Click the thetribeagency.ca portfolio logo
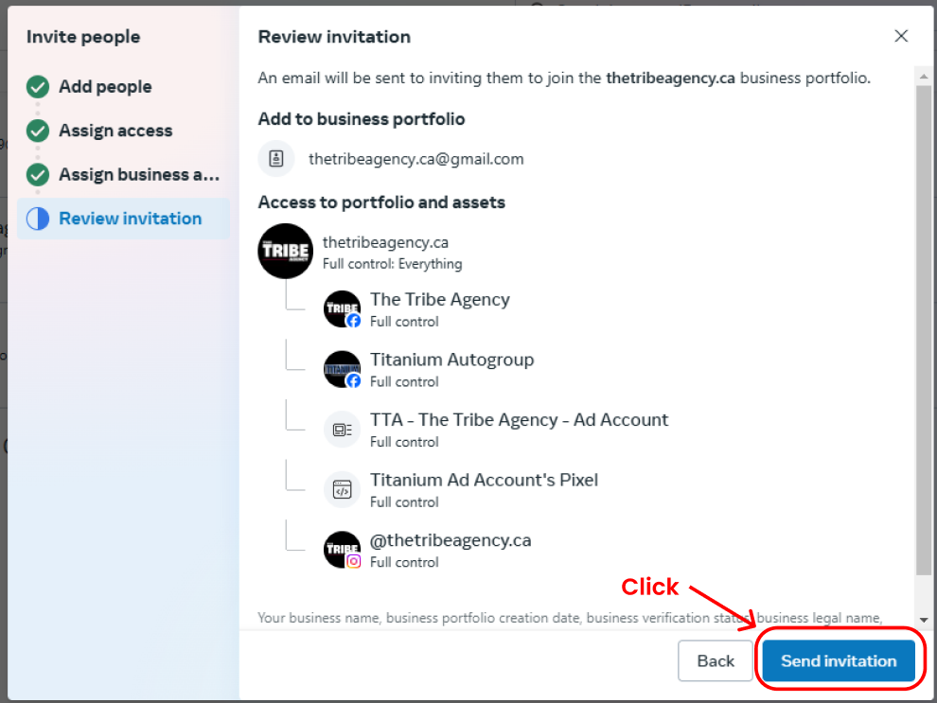This screenshot has height=703, width=937. coord(285,251)
